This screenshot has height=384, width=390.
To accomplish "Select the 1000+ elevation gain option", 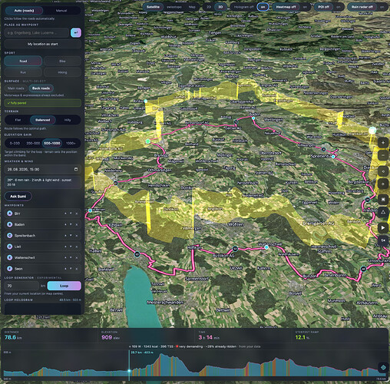I will 71,143.
